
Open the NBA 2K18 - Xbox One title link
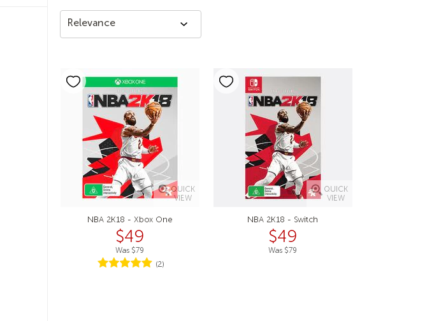130,220
